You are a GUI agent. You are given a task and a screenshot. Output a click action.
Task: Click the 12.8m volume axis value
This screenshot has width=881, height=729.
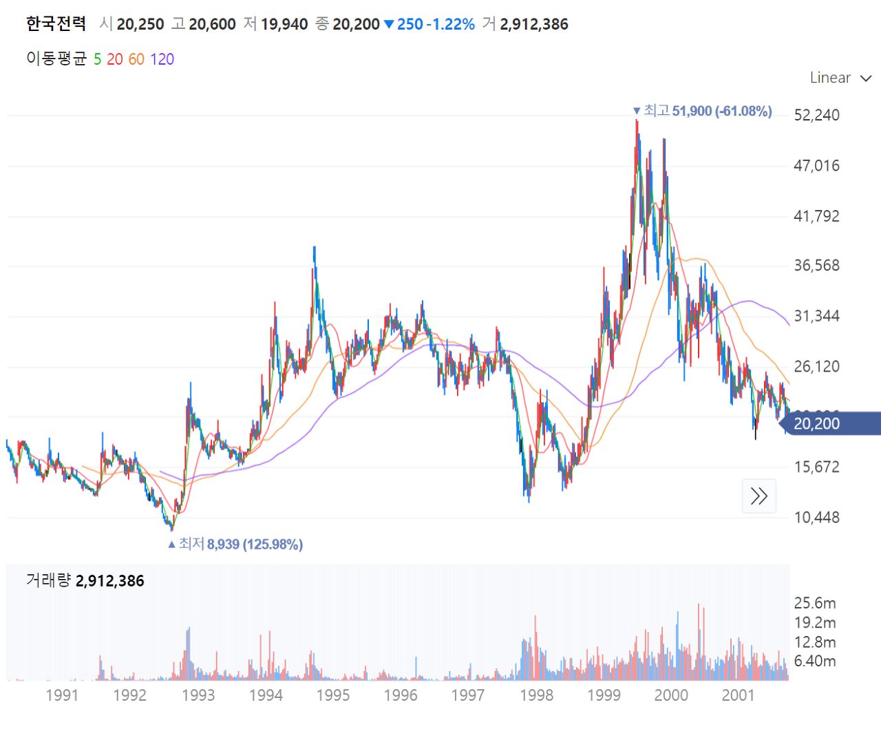point(815,642)
